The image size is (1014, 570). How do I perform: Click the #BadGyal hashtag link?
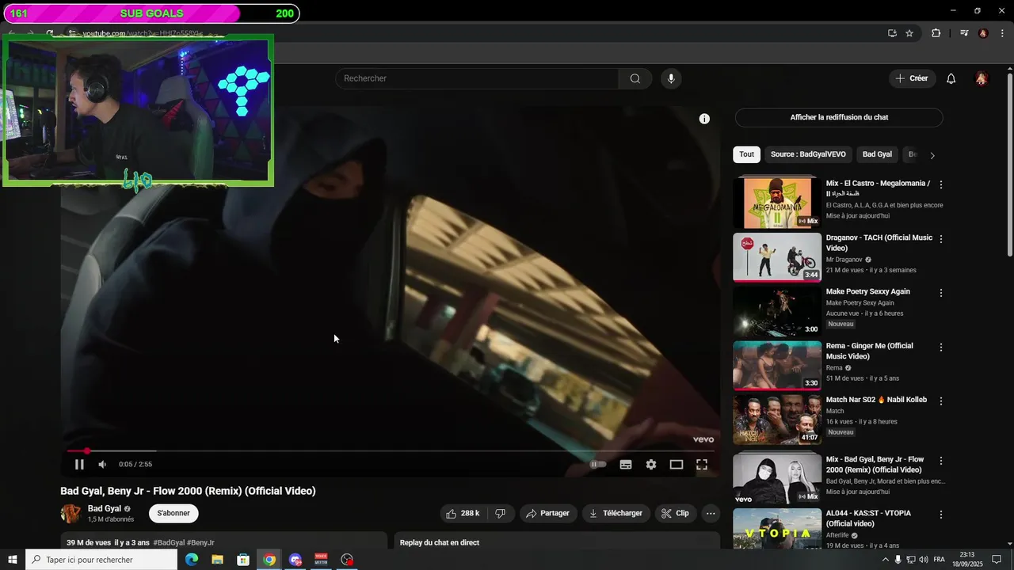[169, 542]
